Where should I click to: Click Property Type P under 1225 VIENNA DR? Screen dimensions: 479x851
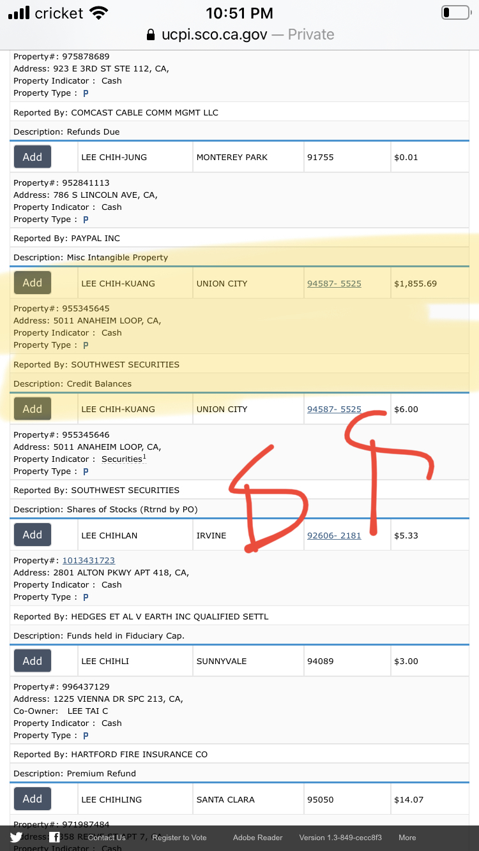[86, 736]
